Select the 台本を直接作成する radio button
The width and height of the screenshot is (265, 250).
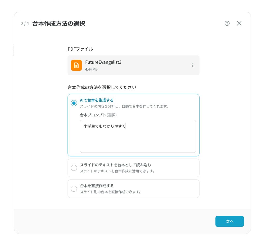74,189
